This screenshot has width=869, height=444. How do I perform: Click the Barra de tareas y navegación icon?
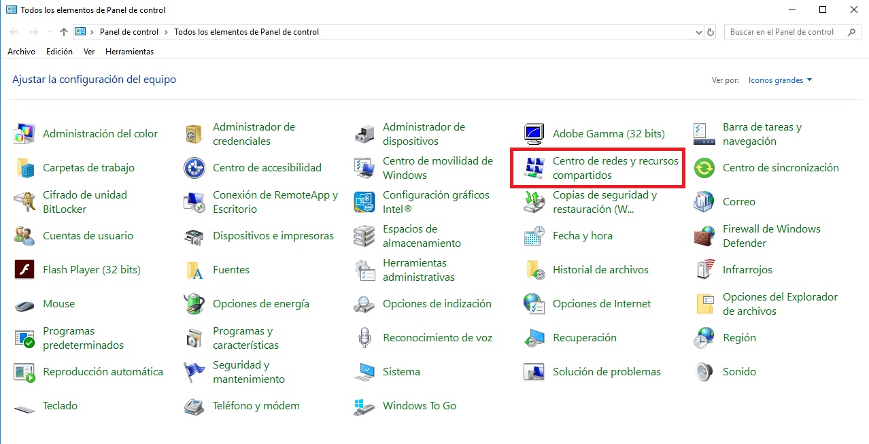(704, 134)
